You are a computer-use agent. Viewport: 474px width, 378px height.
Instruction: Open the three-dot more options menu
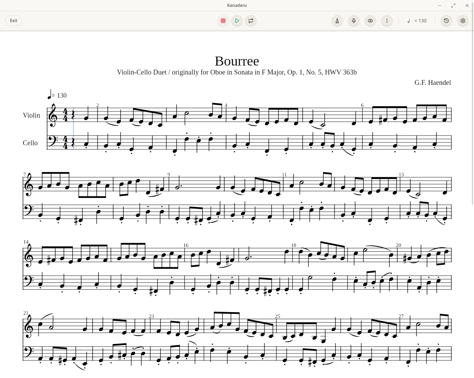387,21
